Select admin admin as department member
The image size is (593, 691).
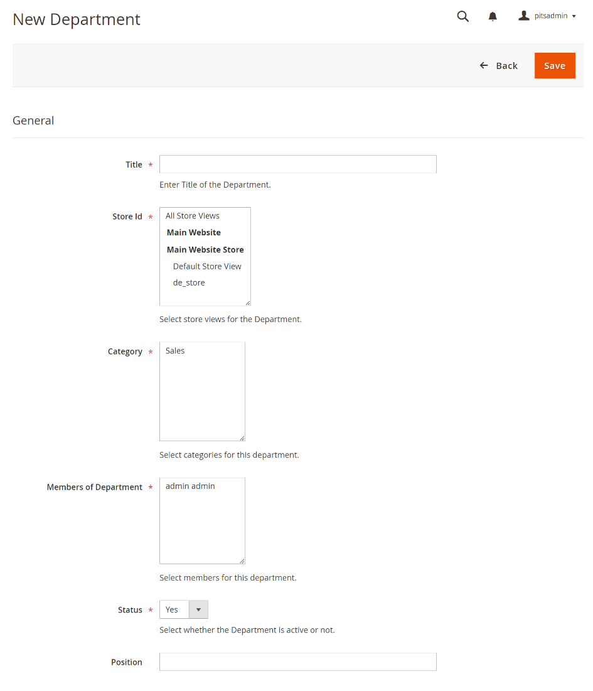pyautogui.click(x=190, y=486)
